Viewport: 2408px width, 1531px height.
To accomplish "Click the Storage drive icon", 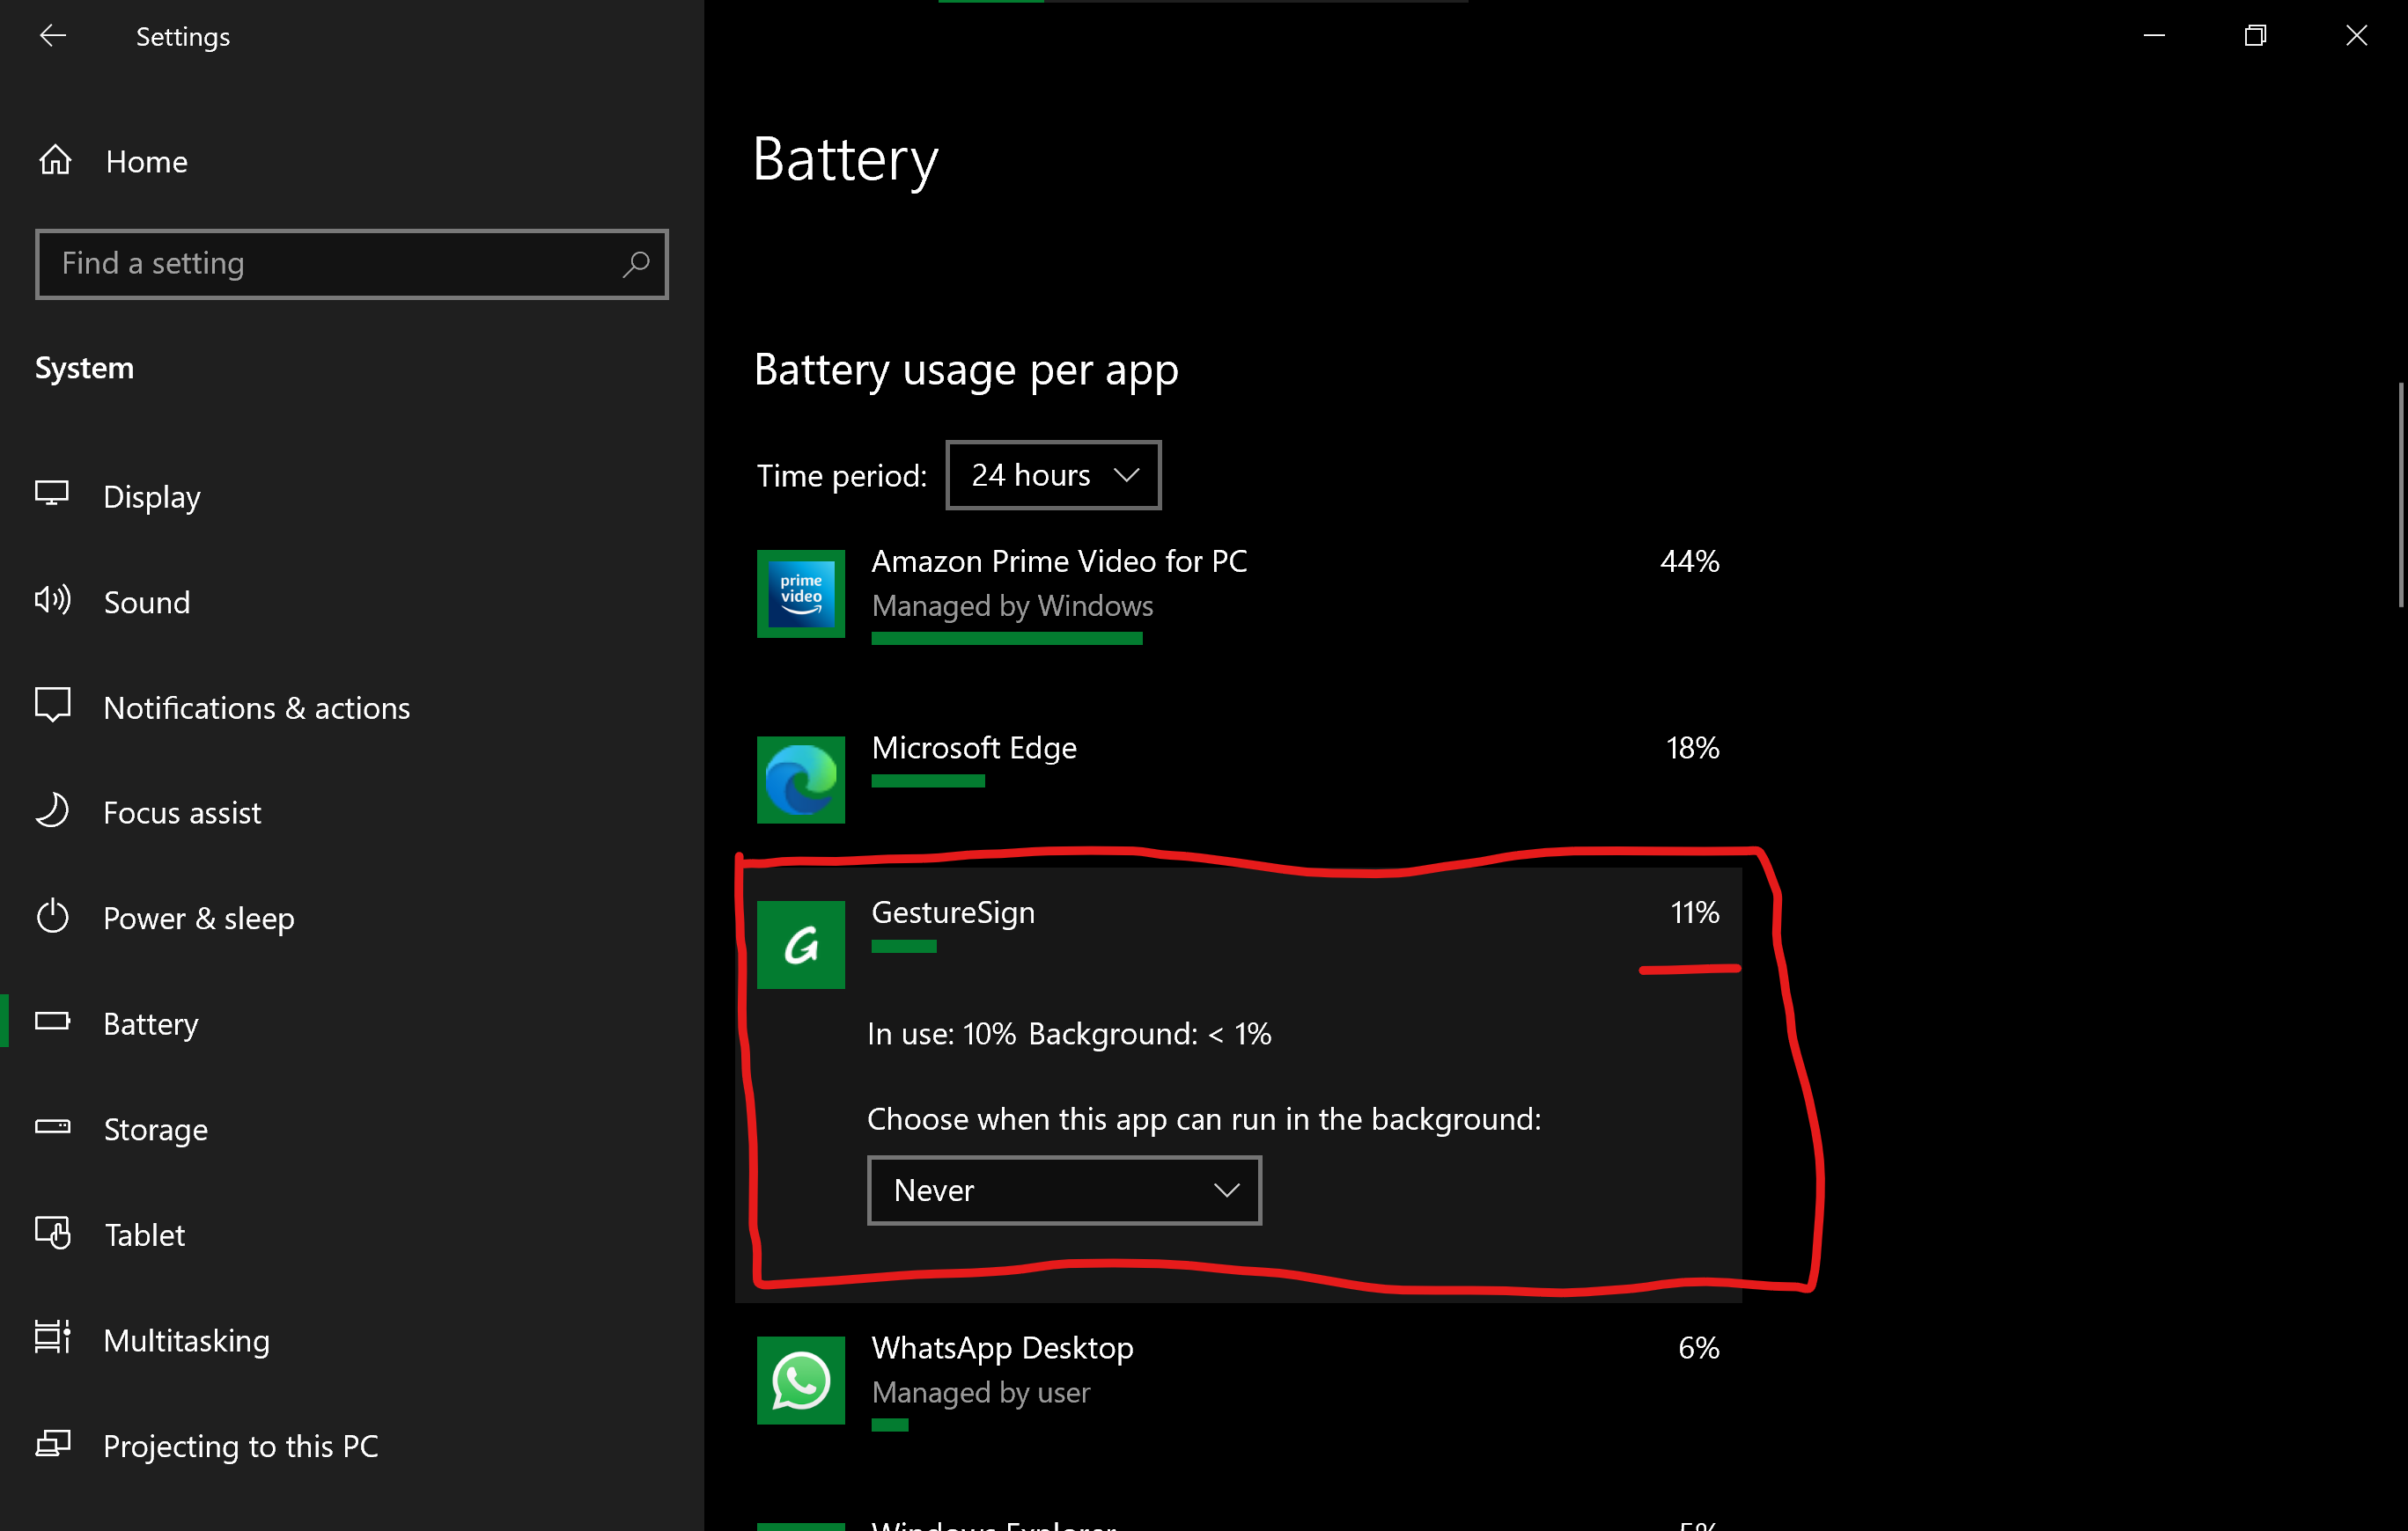I will click(x=52, y=1127).
